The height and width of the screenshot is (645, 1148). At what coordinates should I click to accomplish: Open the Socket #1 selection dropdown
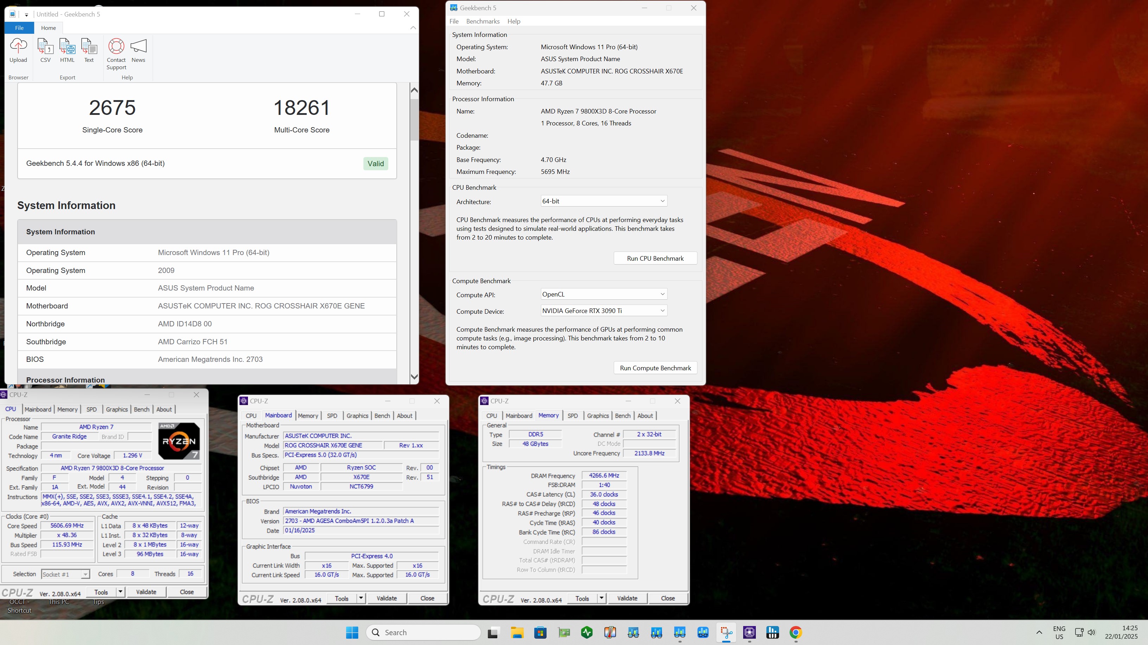65,574
